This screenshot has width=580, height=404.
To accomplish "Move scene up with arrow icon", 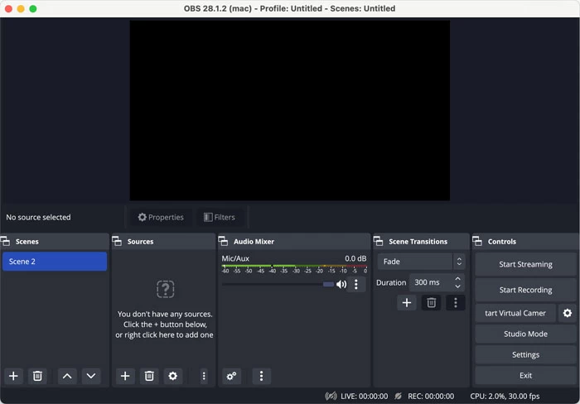I will pos(67,376).
